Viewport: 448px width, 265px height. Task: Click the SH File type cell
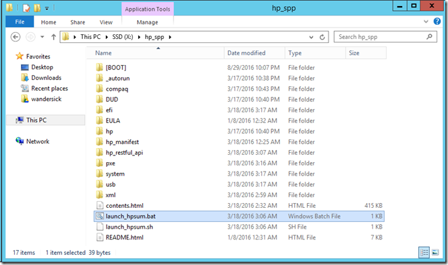point(297,227)
